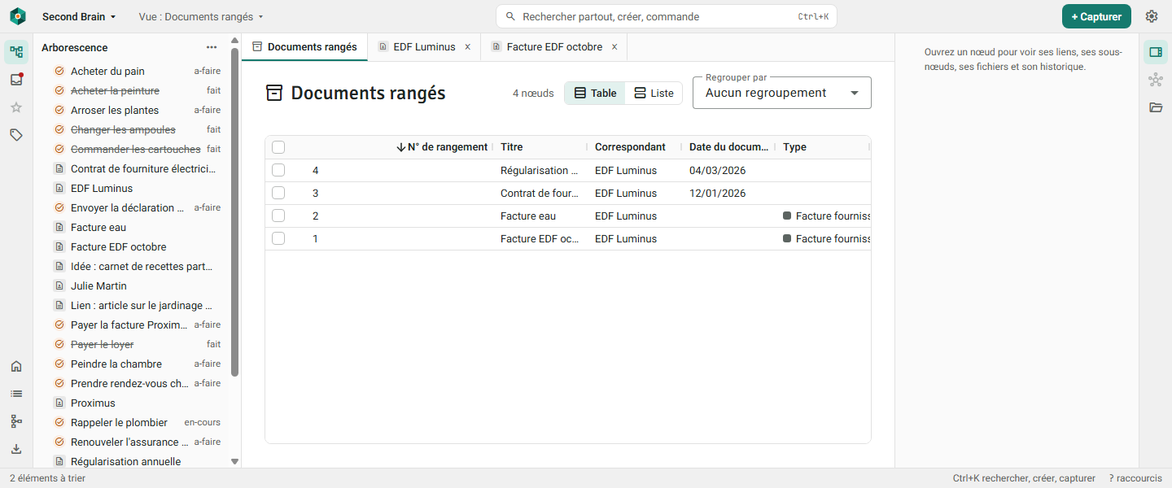1172x488 pixels.
Task: Open the hierarchy icon in left rail
Action: tap(16, 421)
